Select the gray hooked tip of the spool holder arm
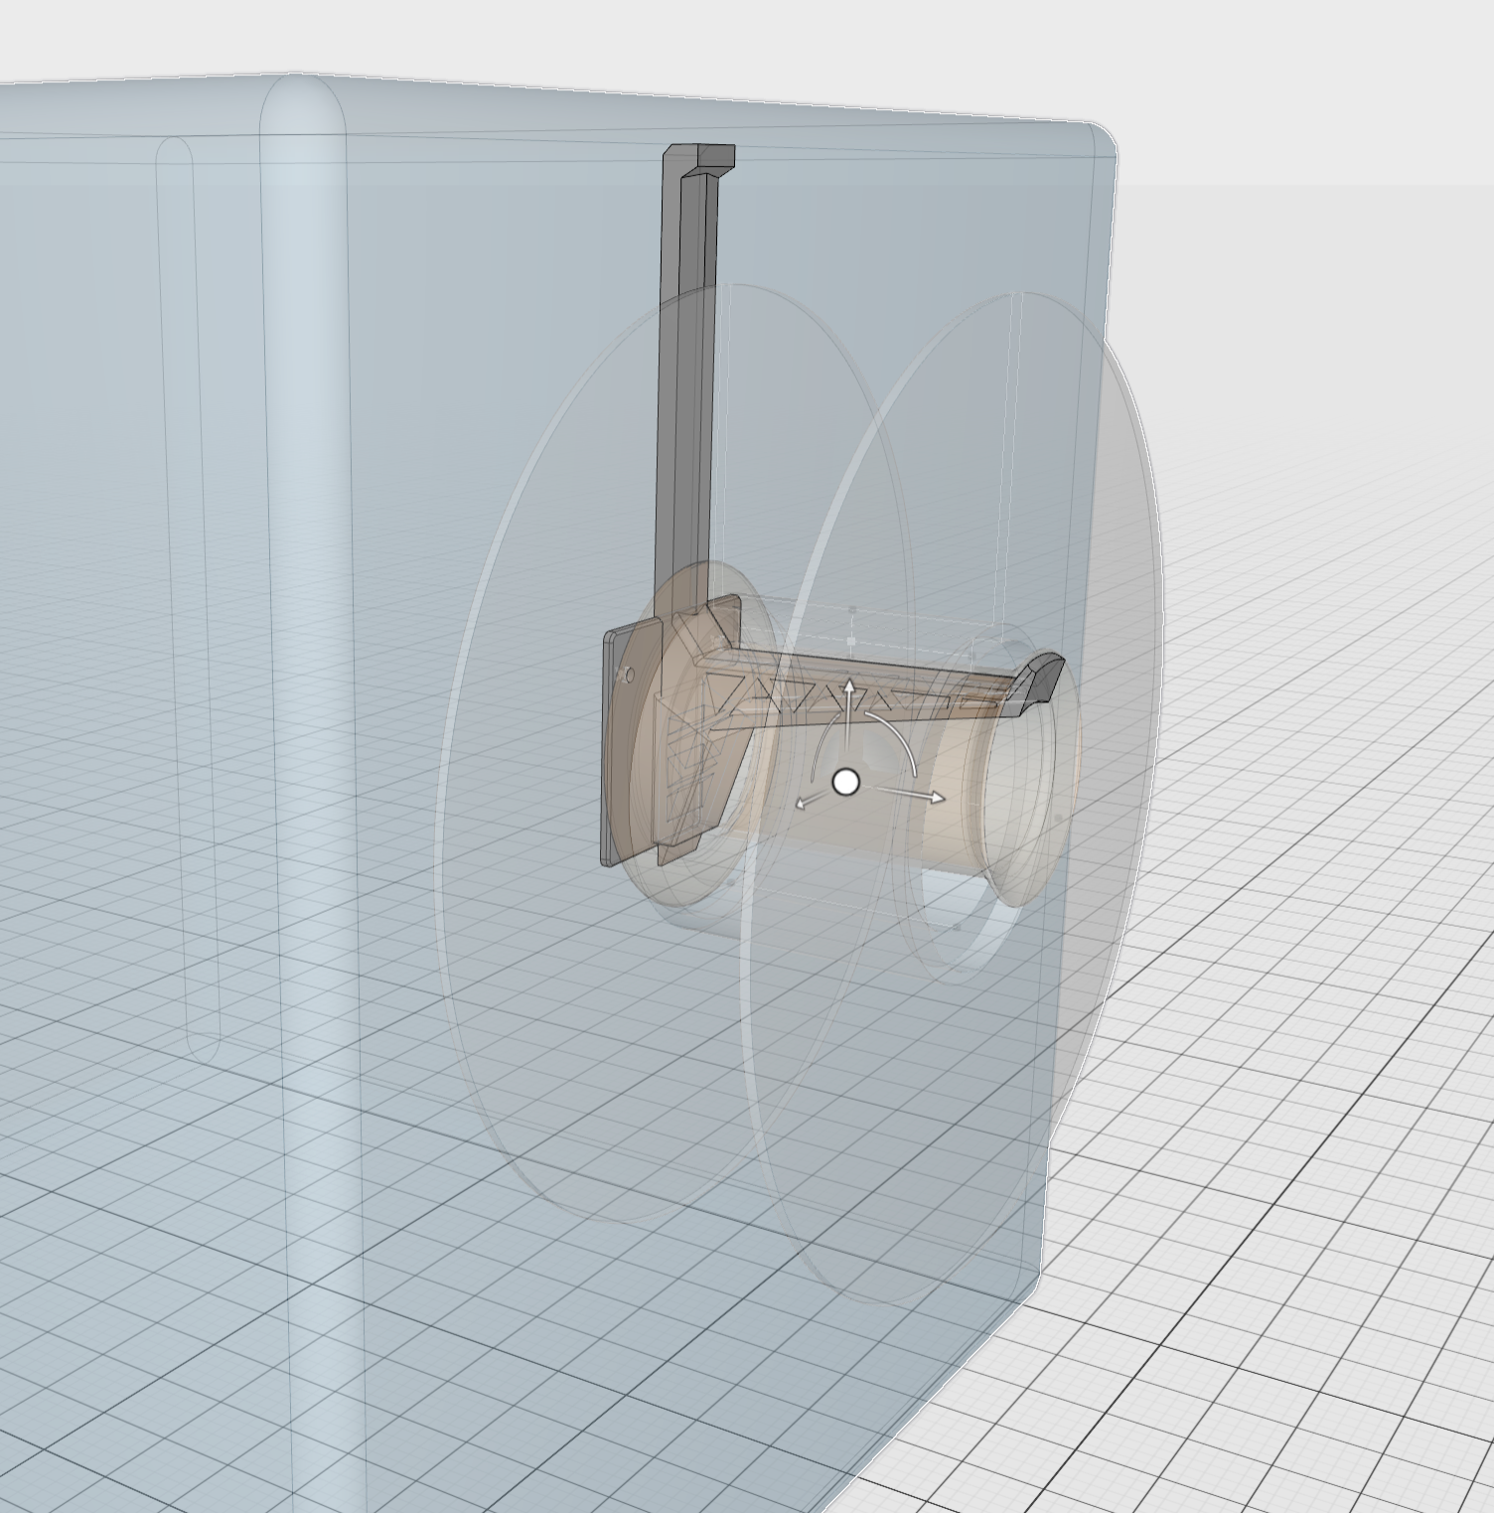Image resolution: width=1494 pixels, height=1513 pixels. tap(1037, 682)
